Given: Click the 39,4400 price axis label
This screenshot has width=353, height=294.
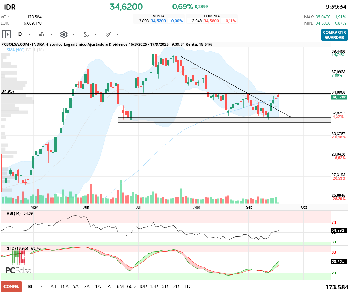Looking at the screenshot, I should pos(338,52).
